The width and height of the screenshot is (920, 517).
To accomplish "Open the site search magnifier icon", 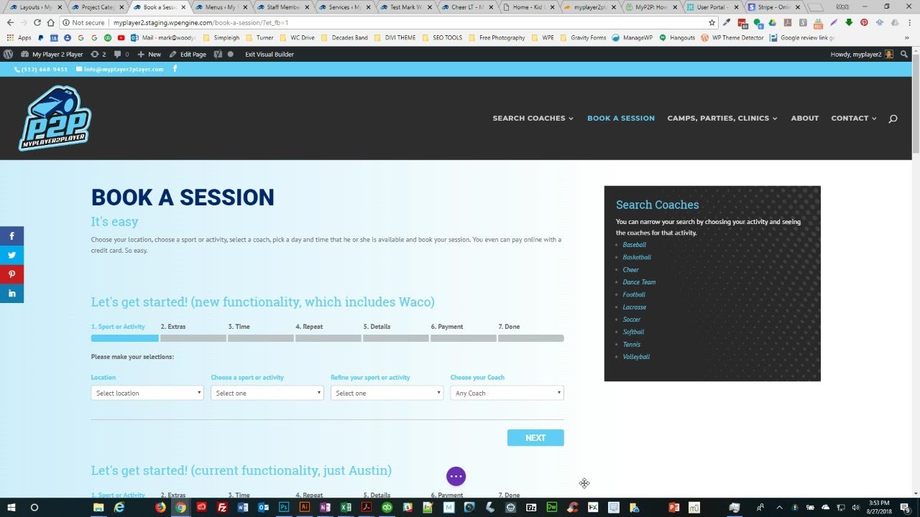I will (x=893, y=118).
